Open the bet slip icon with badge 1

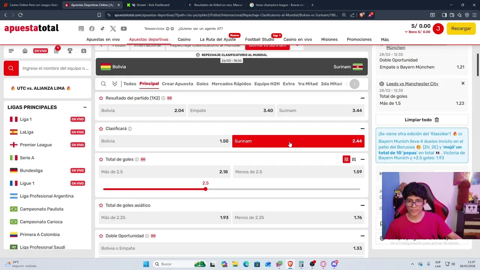[x=56, y=51]
